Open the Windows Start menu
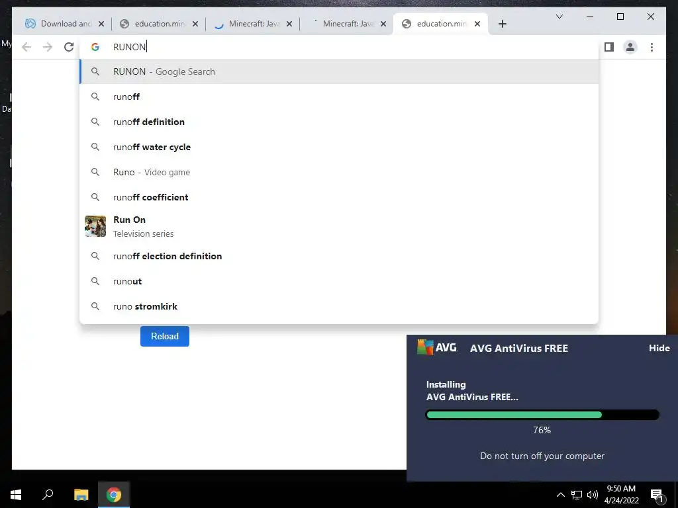The height and width of the screenshot is (508, 678). coord(16,495)
